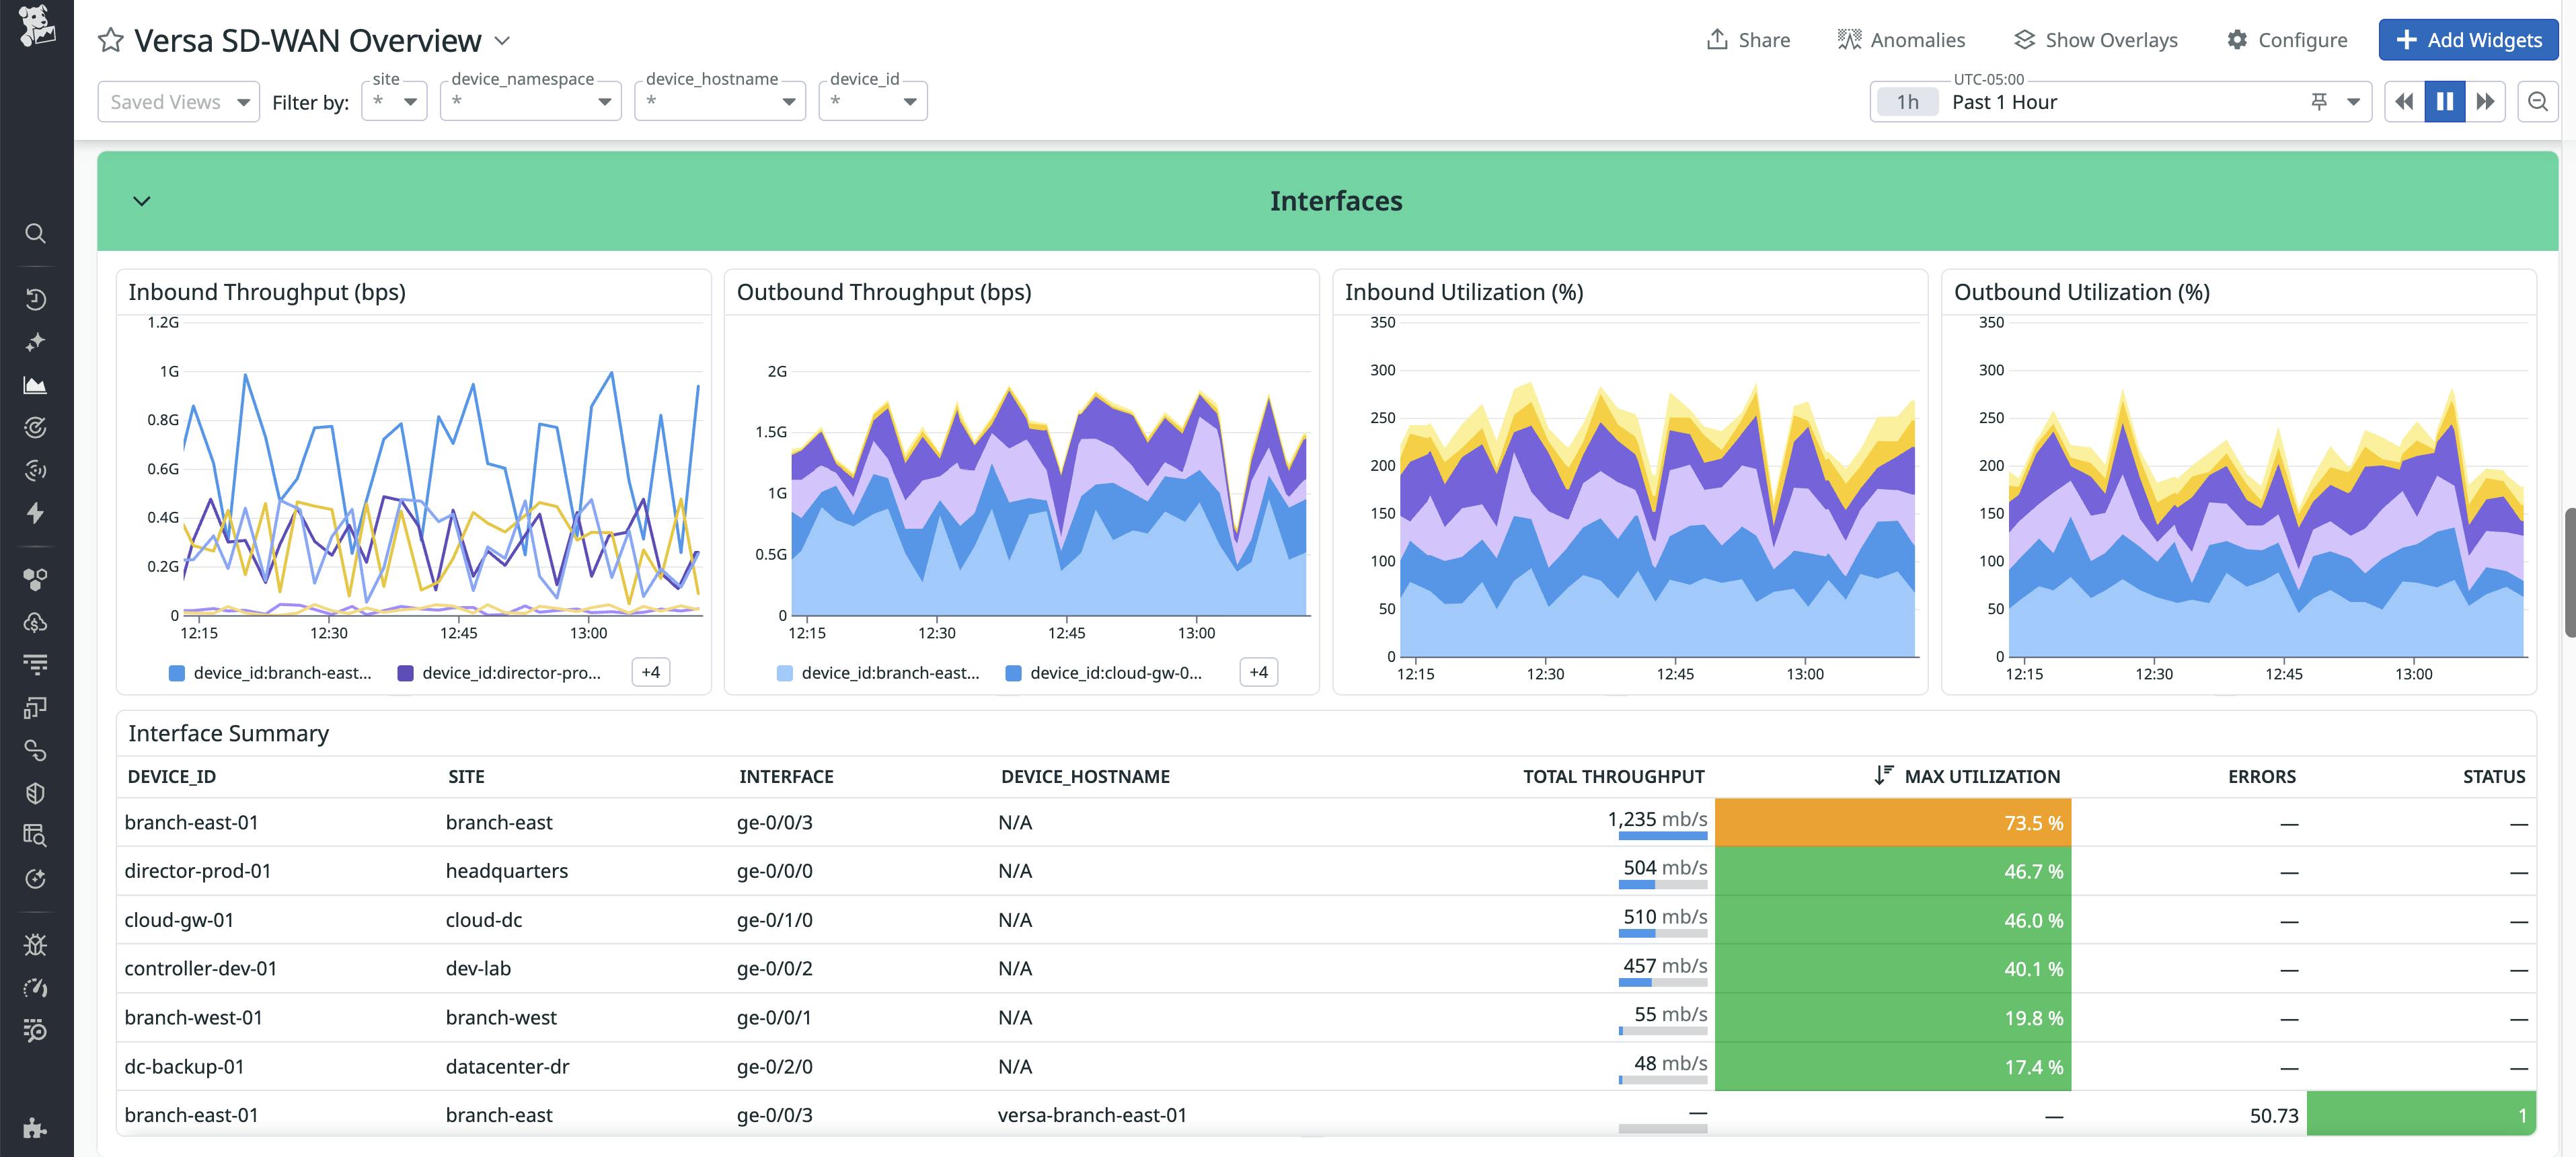Open the cloud cost icon in the sidebar
2576x1157 pixels.
pyautogui.click(x=36, y=621)
